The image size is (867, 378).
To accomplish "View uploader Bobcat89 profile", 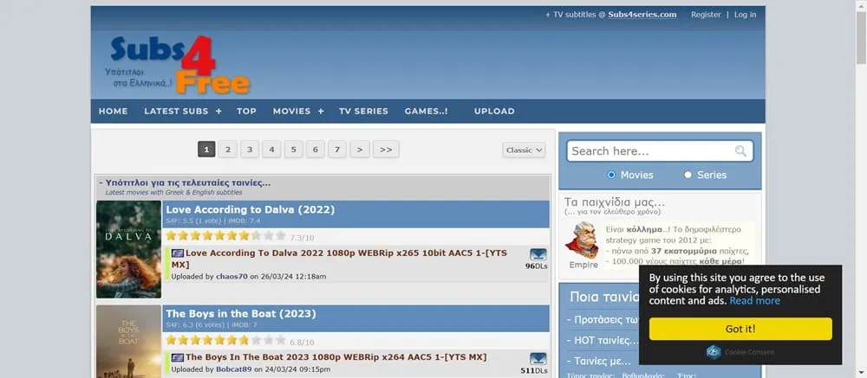I will [234, 369].
